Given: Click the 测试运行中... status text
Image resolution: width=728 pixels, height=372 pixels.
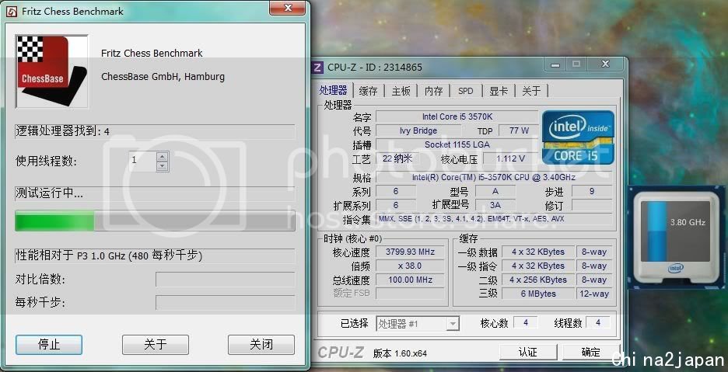Looking at the screenshot, I should click(x=50, y=193).
